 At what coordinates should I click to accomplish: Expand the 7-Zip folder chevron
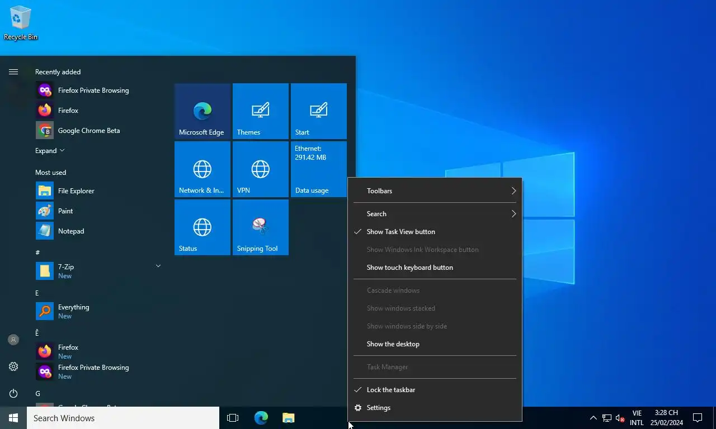click(158, 266)
